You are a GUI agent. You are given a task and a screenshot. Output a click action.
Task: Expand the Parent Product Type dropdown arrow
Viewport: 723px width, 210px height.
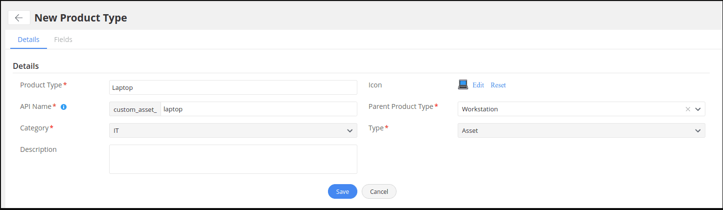pos(698,109)
